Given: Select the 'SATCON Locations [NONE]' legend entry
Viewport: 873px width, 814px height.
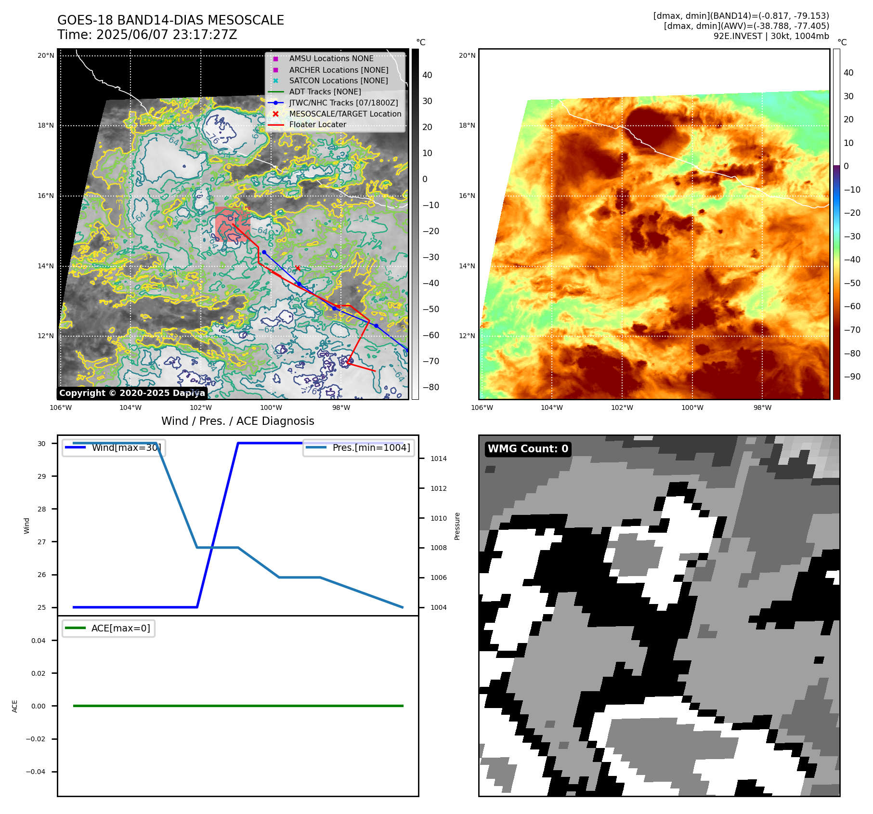Looking at the screenshot, I should [x=339, y=81].
